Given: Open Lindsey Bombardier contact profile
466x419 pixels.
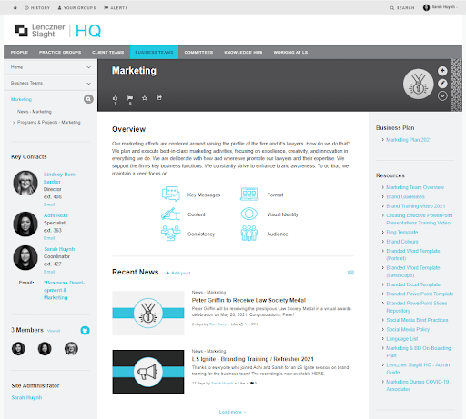Looking at the screenshot, I should click(x=60, y=178).
